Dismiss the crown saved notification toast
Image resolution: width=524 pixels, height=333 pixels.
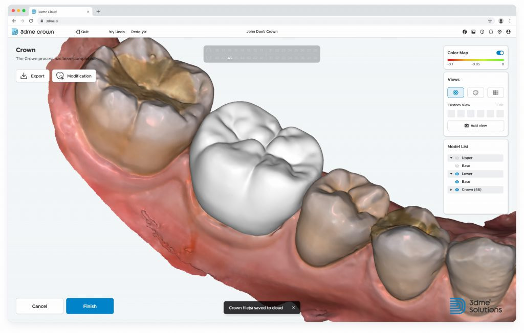click(293, 307)
